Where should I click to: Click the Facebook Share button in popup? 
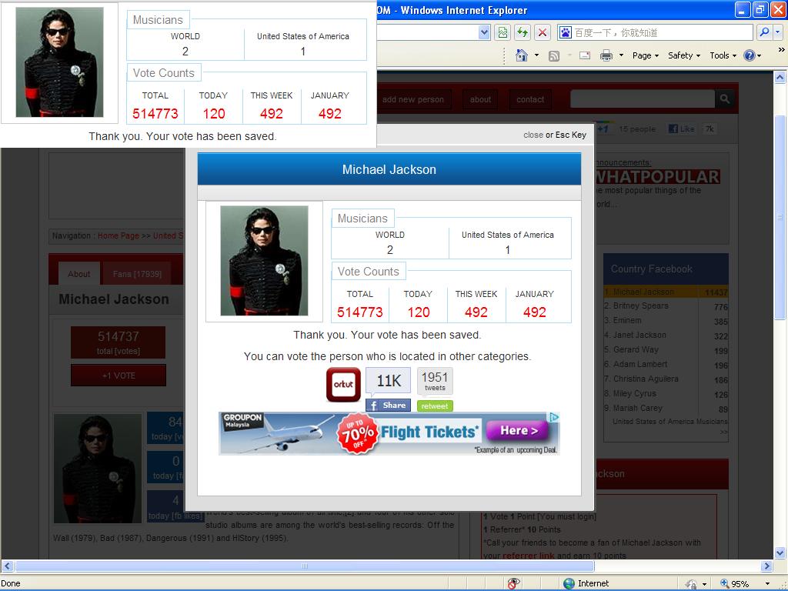[x=388, y=406]
